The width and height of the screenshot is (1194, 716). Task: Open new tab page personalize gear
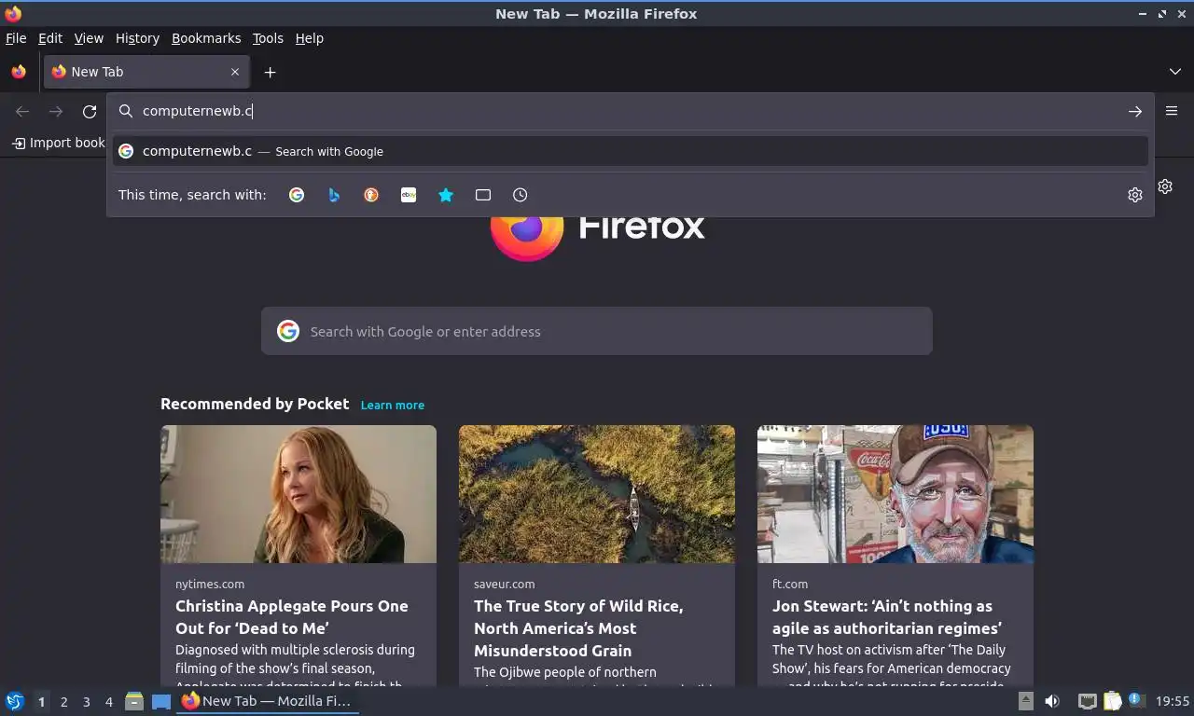point(1165,186)
